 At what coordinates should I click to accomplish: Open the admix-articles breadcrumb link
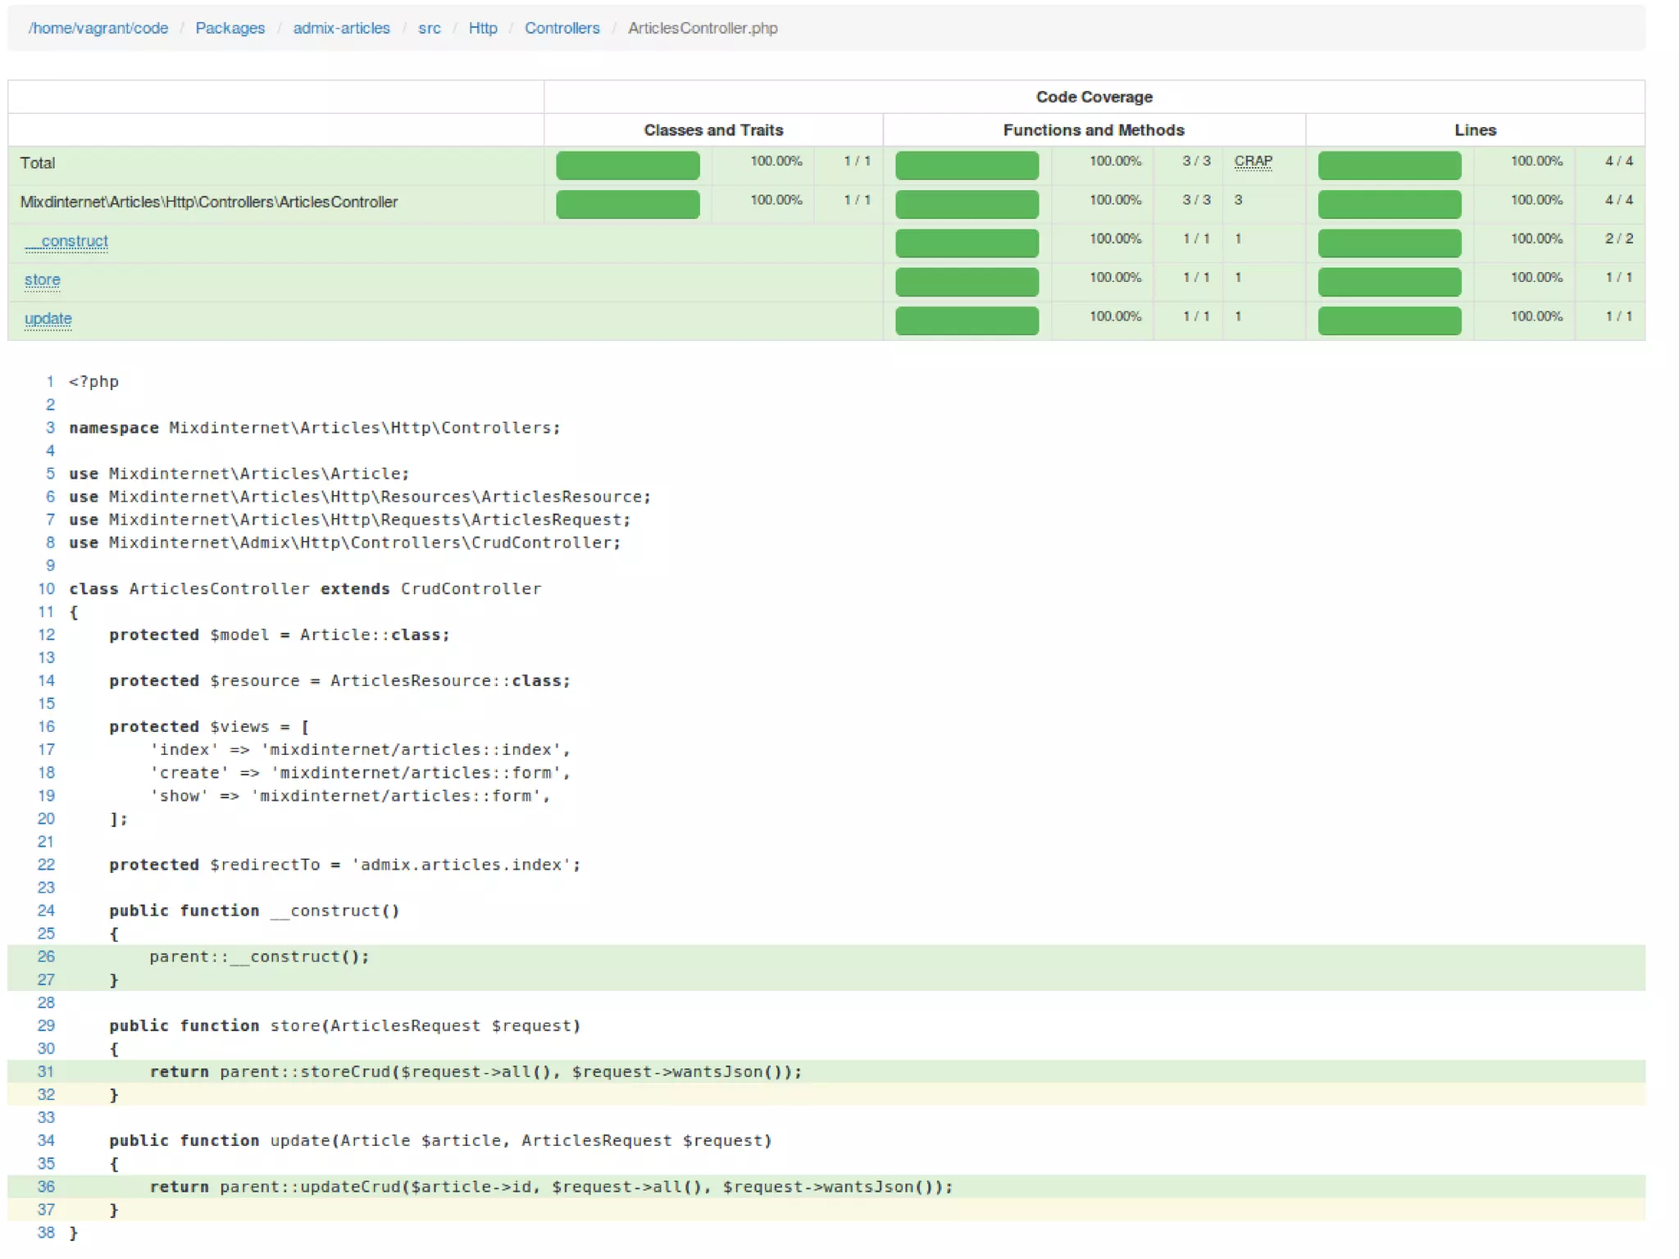(x=341, y=28)
